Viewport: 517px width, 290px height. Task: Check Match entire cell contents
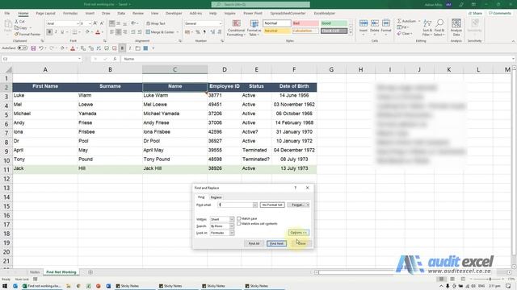pyautogui.click(x=239, y=224)
